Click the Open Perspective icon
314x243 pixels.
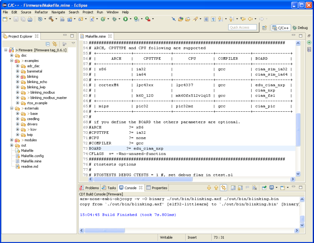(x=264, y=28)
